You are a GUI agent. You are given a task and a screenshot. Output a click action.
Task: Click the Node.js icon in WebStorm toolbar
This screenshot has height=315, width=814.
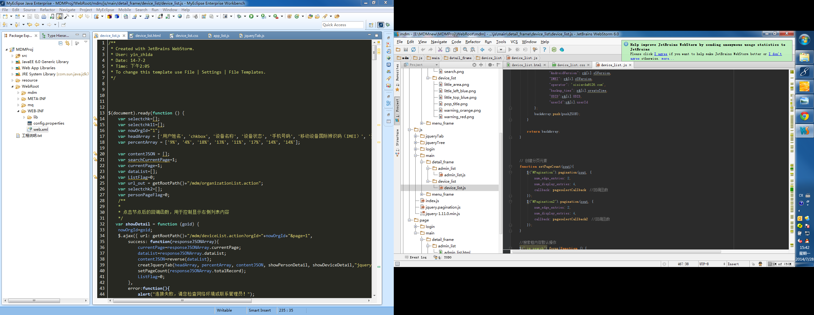(x=554, y=50)
